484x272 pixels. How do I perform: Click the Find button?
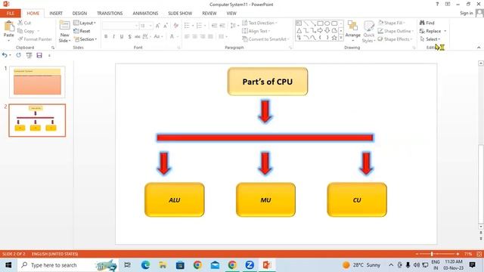point(427,23)
